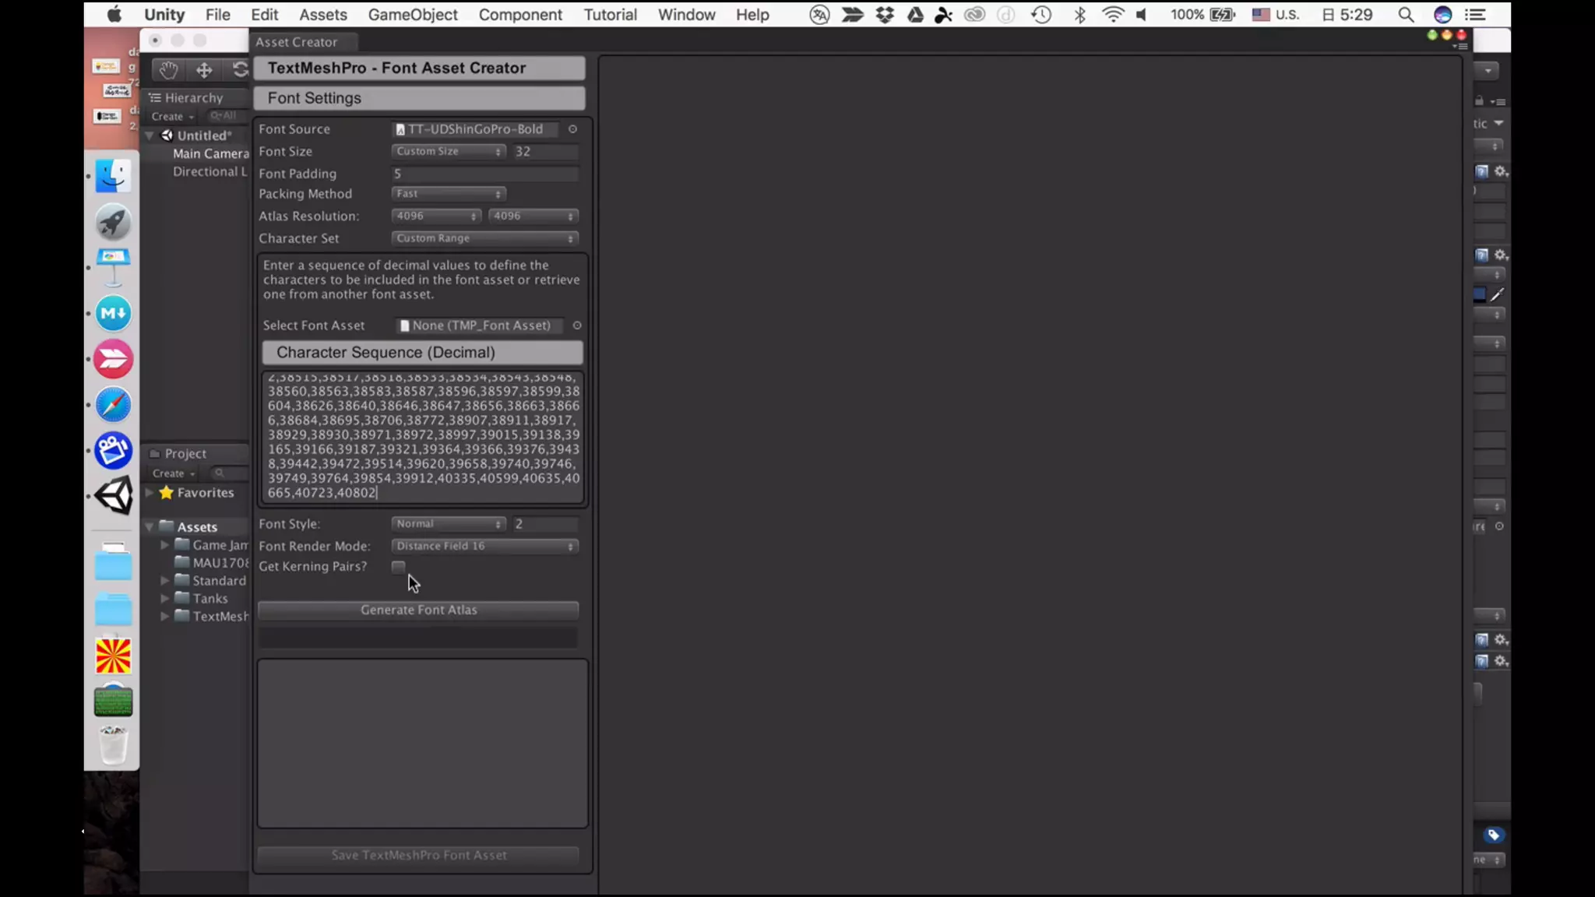Click Generate Font Atlas button
Viewport: 1595px width, 897px height.
[x=418, y=610]
